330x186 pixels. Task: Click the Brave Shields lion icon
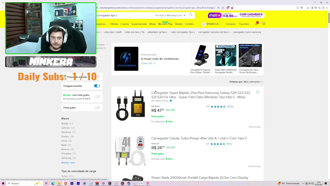coord(228,8)
